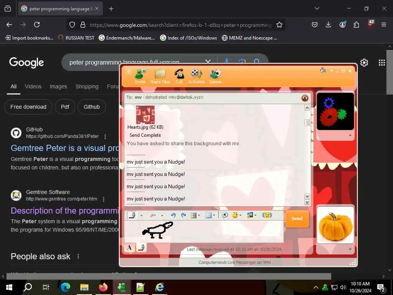Open Messenger window menu arrow in title
The height and width of the screenshot is (295, 393).
[x=331, y=71]
